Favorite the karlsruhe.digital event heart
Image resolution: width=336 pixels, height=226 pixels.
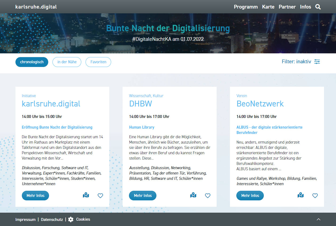coord(100,196)
